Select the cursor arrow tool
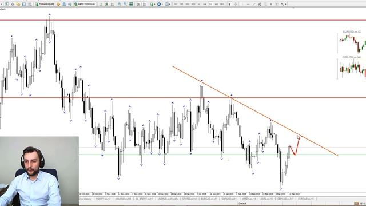 coord(229,4)
